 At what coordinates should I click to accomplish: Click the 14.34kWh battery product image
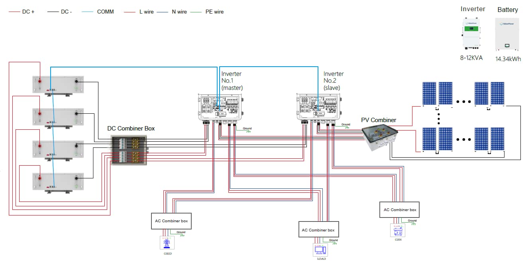pos(507,34)
